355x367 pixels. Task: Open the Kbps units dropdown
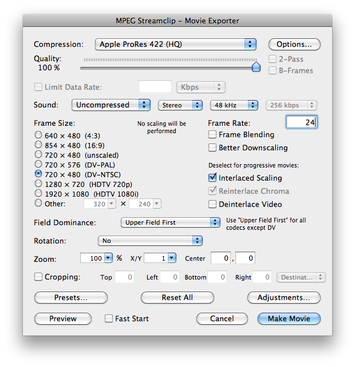tap(201, 87)
